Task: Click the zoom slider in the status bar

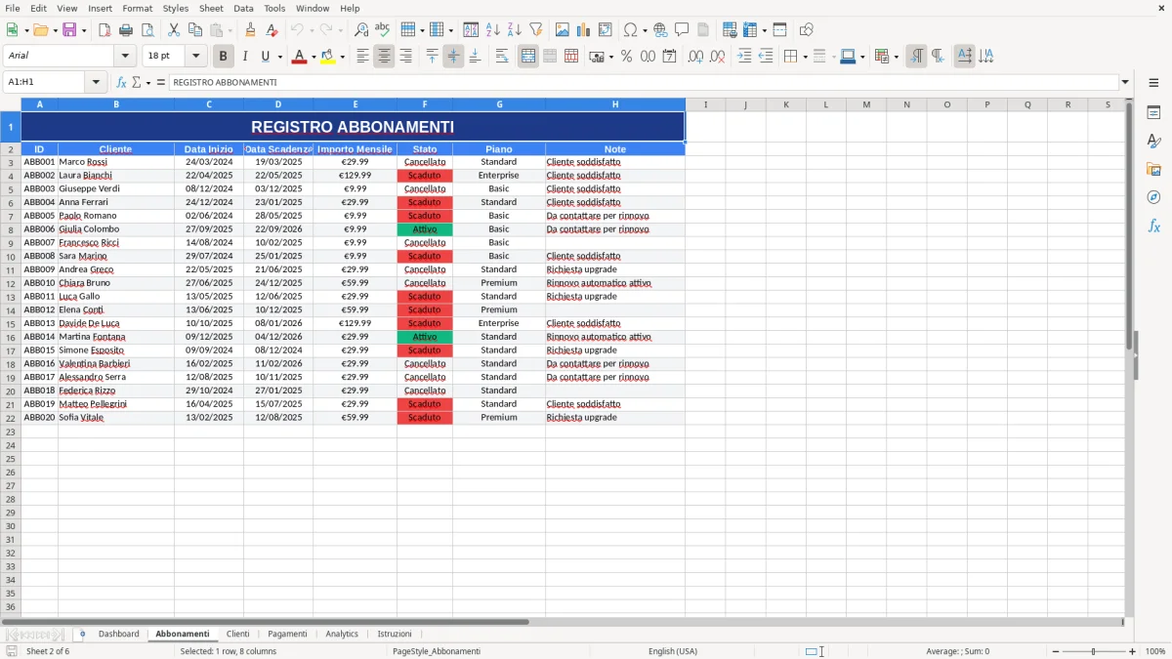Action: [x=1091, y=651]
